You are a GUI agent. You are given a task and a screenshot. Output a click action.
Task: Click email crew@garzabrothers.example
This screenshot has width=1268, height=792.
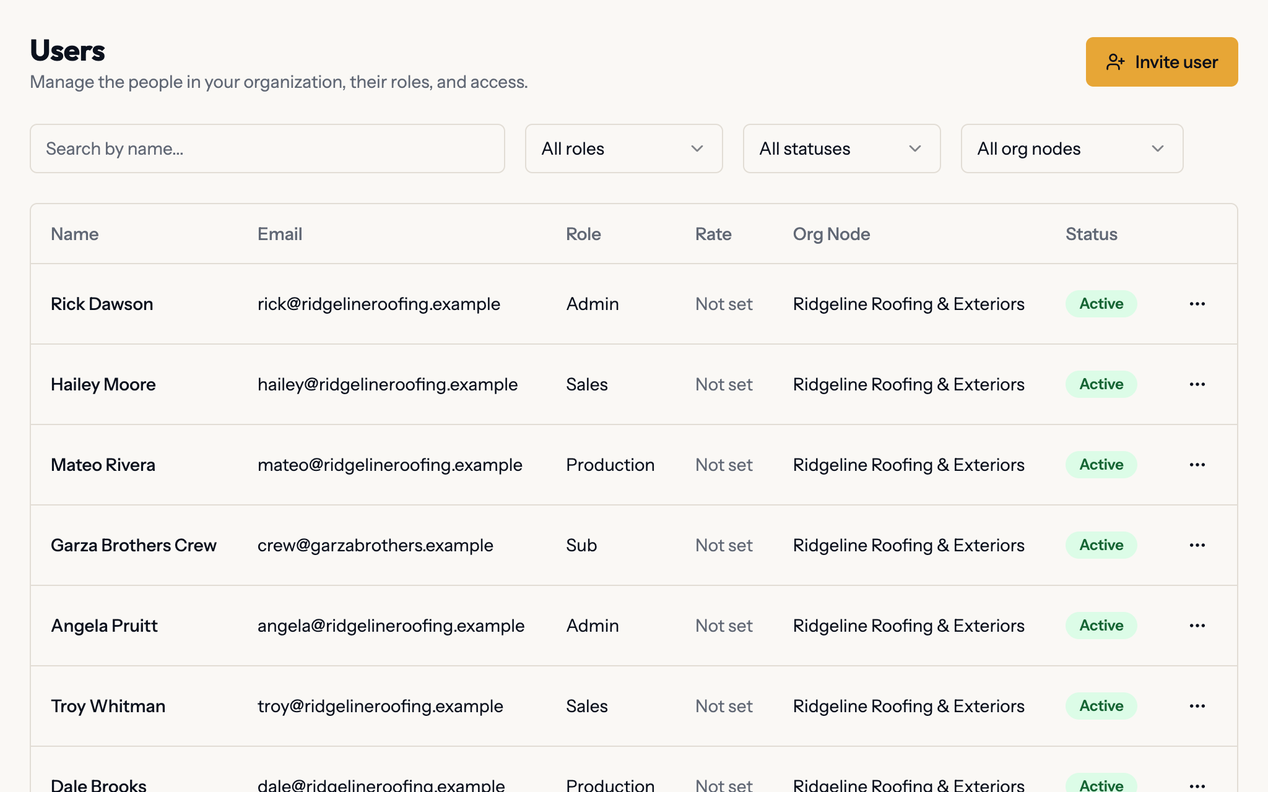pyautogui.click(x=375, y=545)
